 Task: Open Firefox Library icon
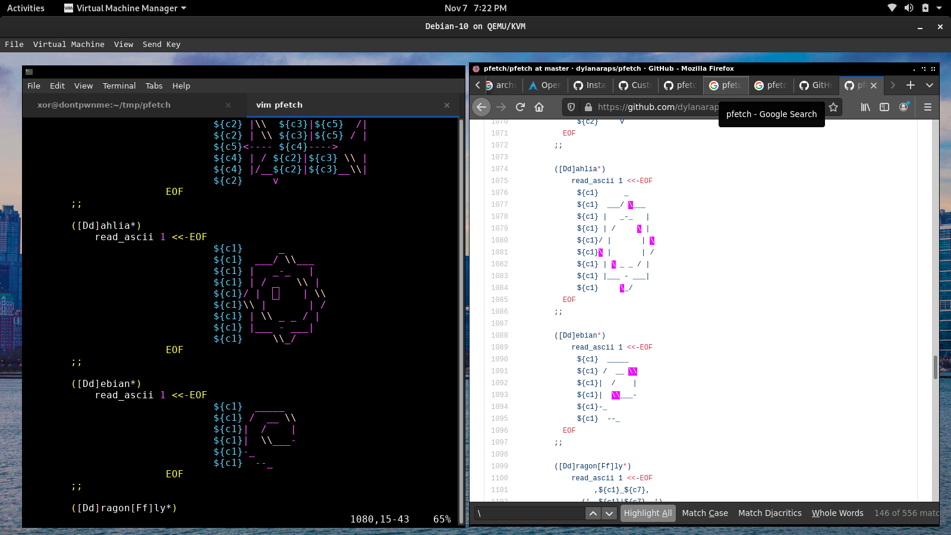(865, 107)
